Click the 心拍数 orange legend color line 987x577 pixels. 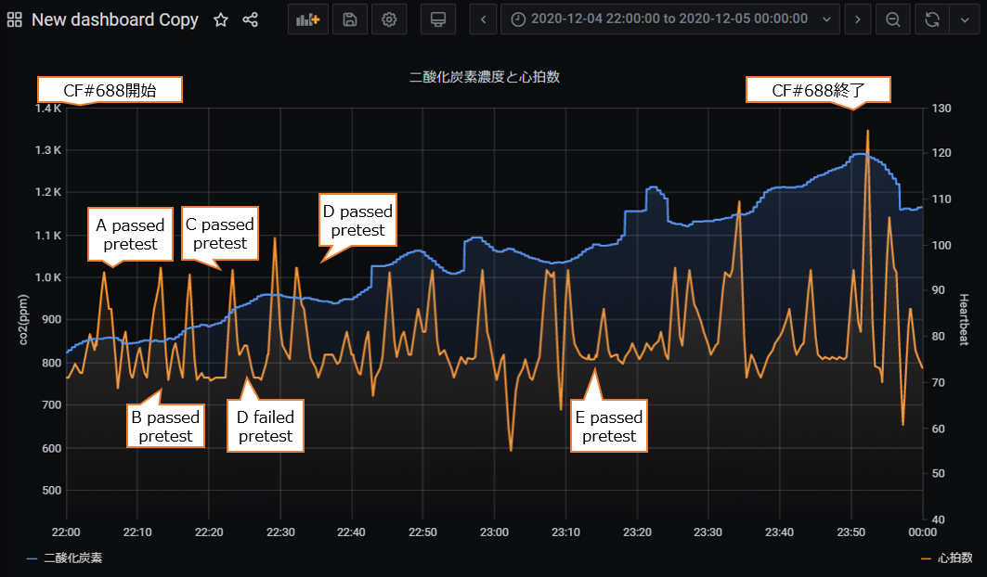click(x=926, y=558)
